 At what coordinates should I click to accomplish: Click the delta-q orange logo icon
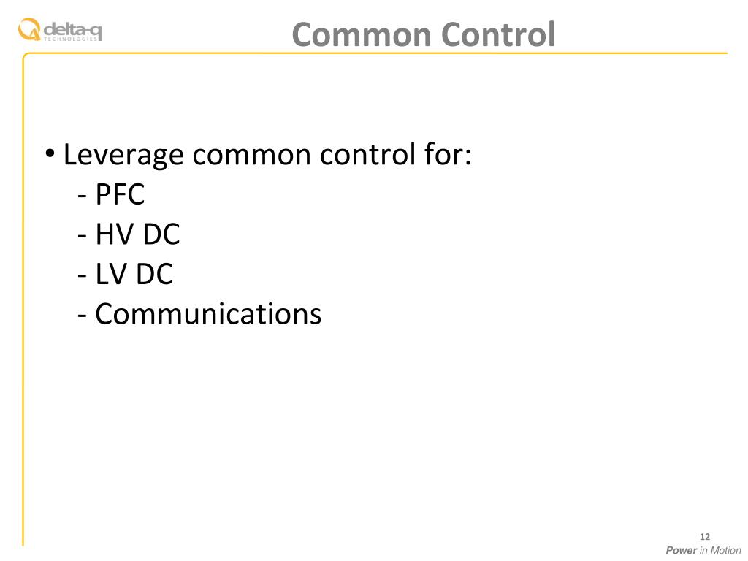pos(29,29)
